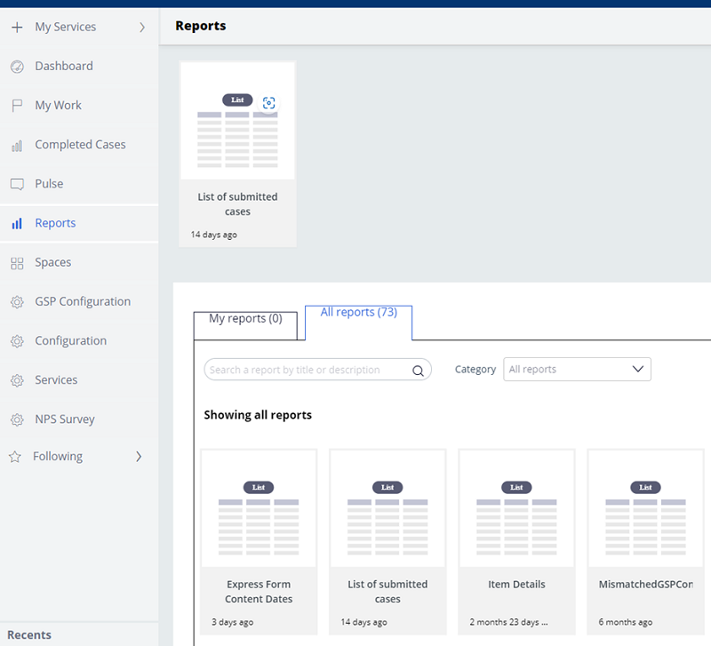711x646 pixels.
Task: Open the Item Details report thumbnail
Action: click(x=516, y=508)
